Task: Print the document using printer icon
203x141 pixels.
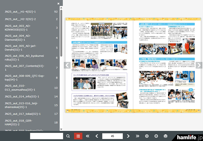Action: (x=165, y=136)
